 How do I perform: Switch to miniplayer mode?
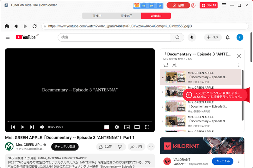[x=127, y=127]
